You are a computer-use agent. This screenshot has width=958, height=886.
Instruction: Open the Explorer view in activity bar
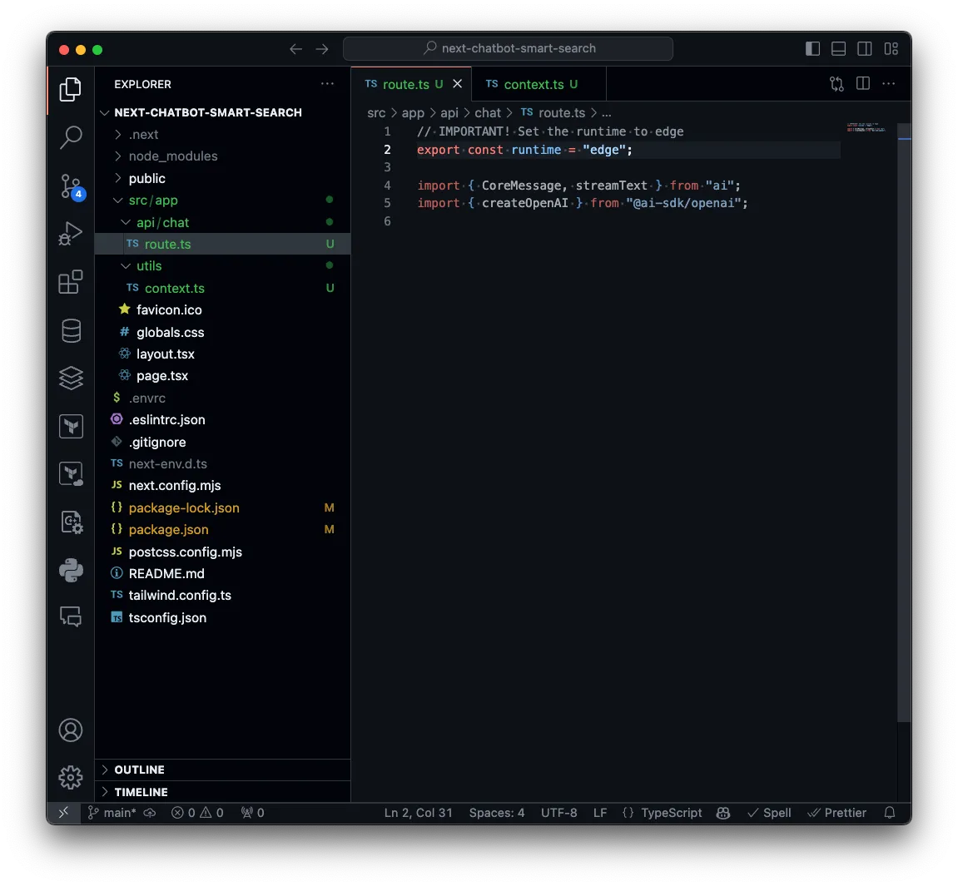point(70,90)
